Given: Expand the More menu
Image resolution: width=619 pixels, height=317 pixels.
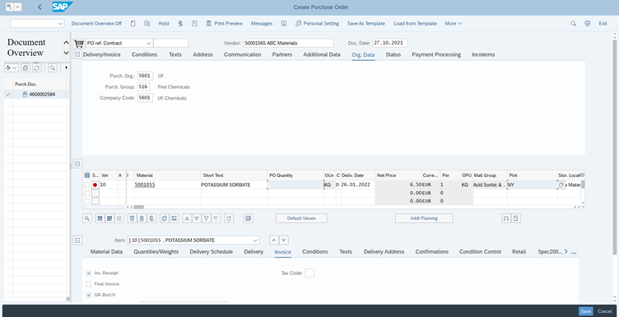Looking at the screenshot, I should pyautogui.click(x=454, y=23).
